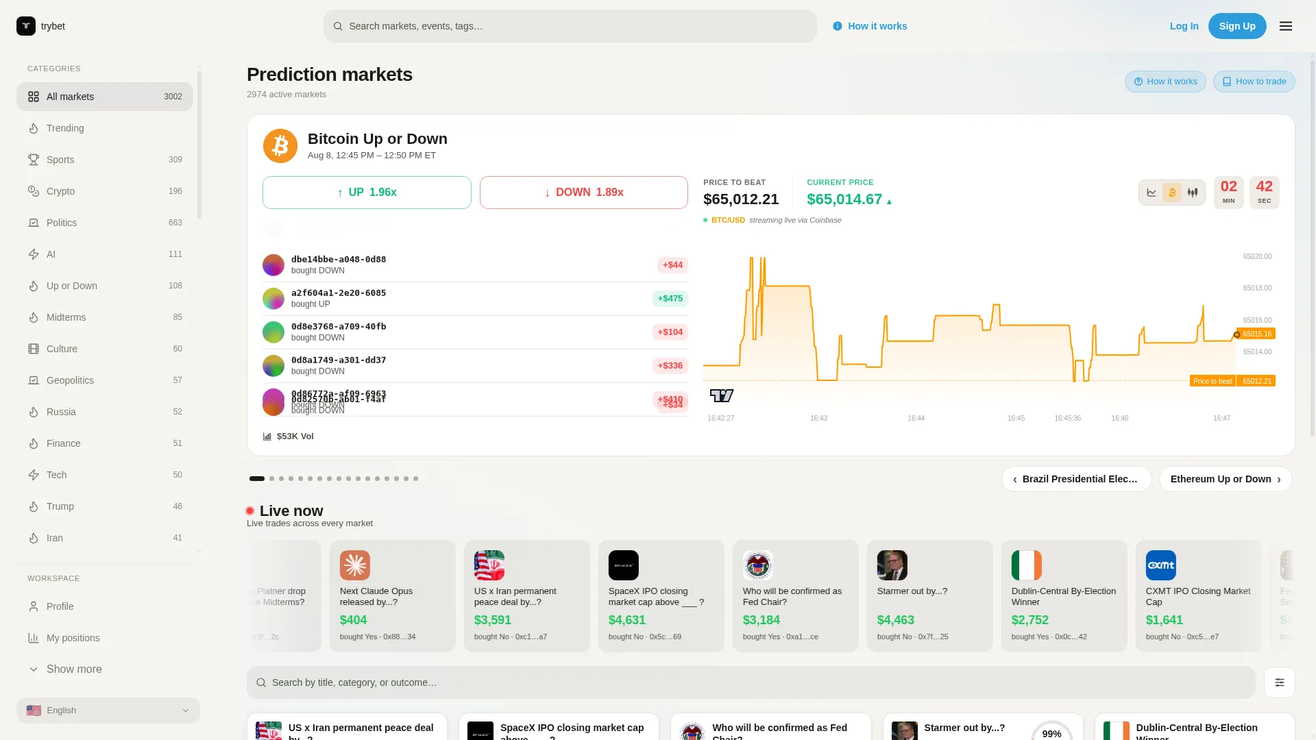Select the Geopolitics category
This screenshot has width=1316, height=740.
tap(105, 380)
